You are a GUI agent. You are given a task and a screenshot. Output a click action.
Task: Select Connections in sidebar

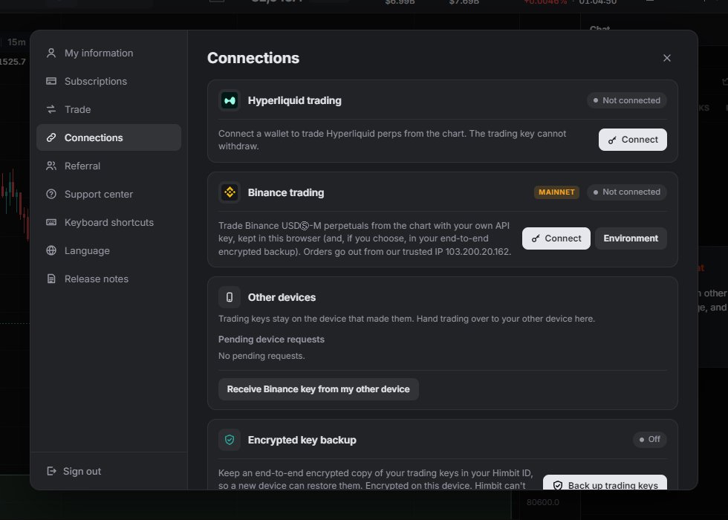click(x=108, y=137)
